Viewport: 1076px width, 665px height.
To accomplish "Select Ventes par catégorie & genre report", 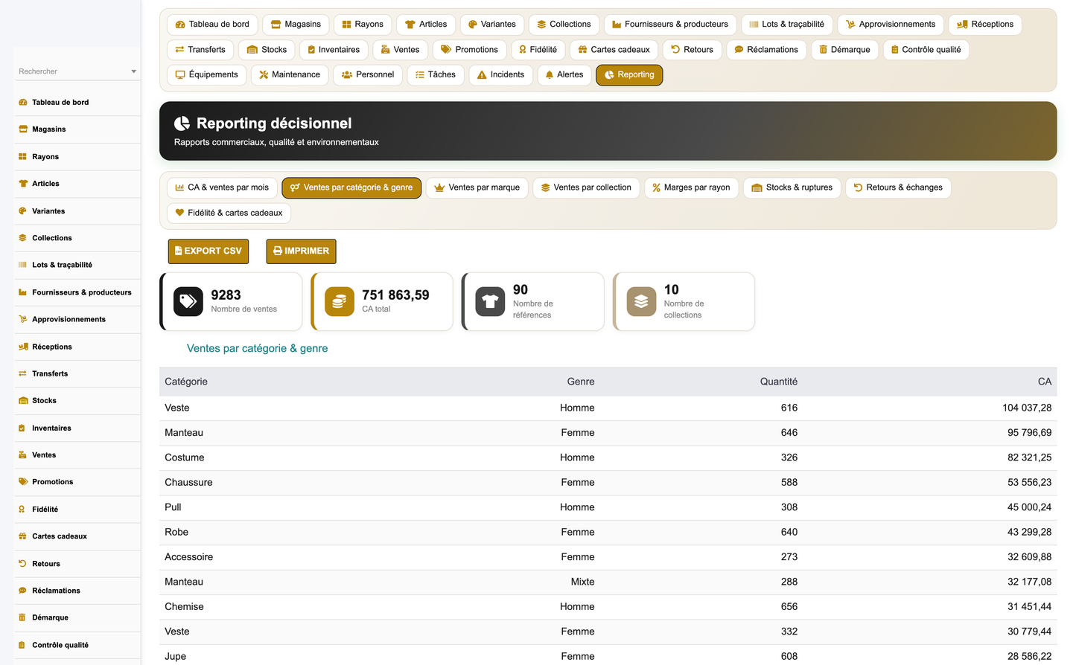I will click(x=351, y=187).
